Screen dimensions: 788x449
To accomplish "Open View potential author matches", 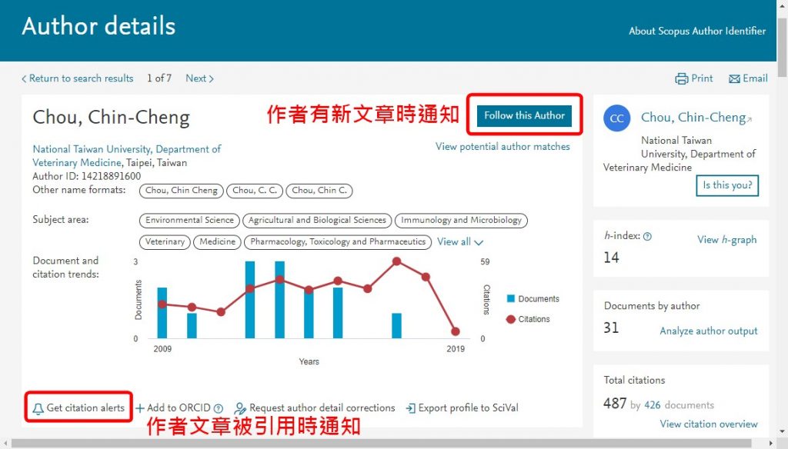I will (503, 147).
